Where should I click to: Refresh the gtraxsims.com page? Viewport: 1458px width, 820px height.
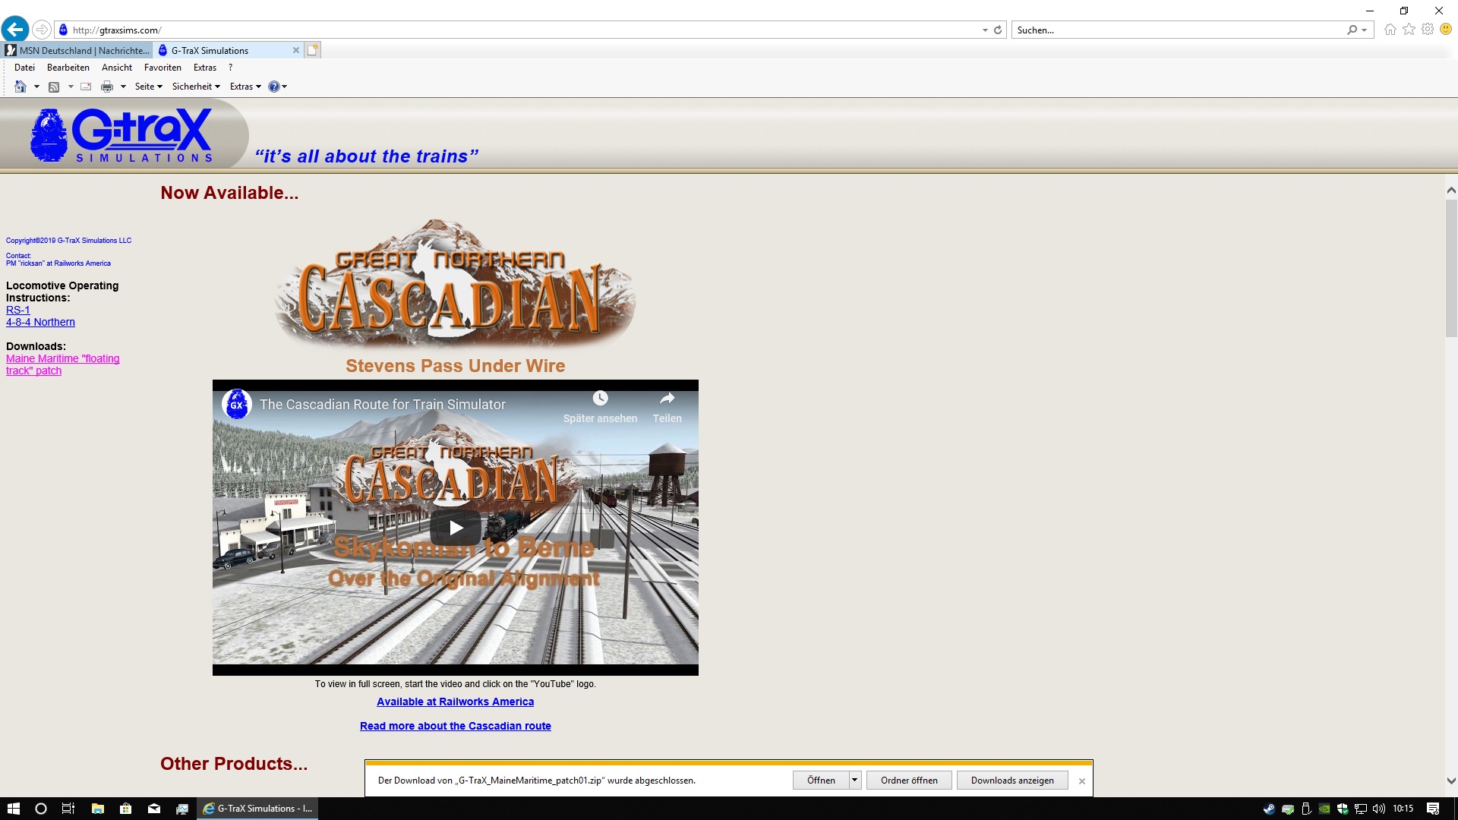pos(998,30)
